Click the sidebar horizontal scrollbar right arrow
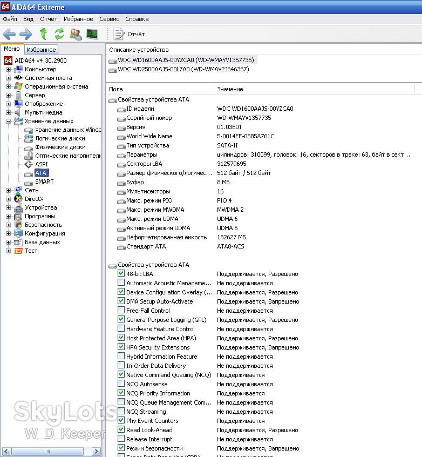 point(97,452)
